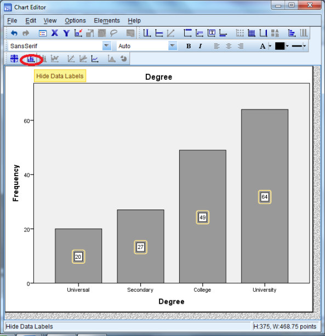Click the data label 27

point(141,247)
